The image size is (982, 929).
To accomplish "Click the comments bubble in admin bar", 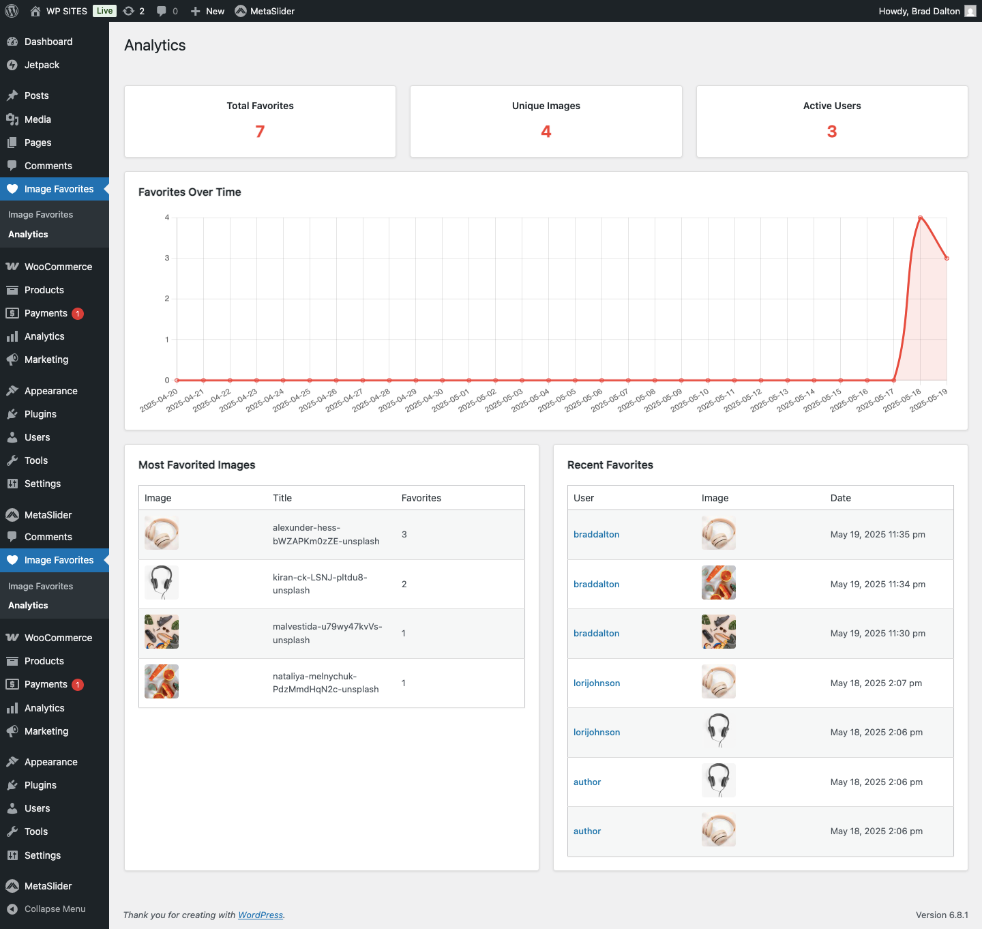I will (166, 11).
